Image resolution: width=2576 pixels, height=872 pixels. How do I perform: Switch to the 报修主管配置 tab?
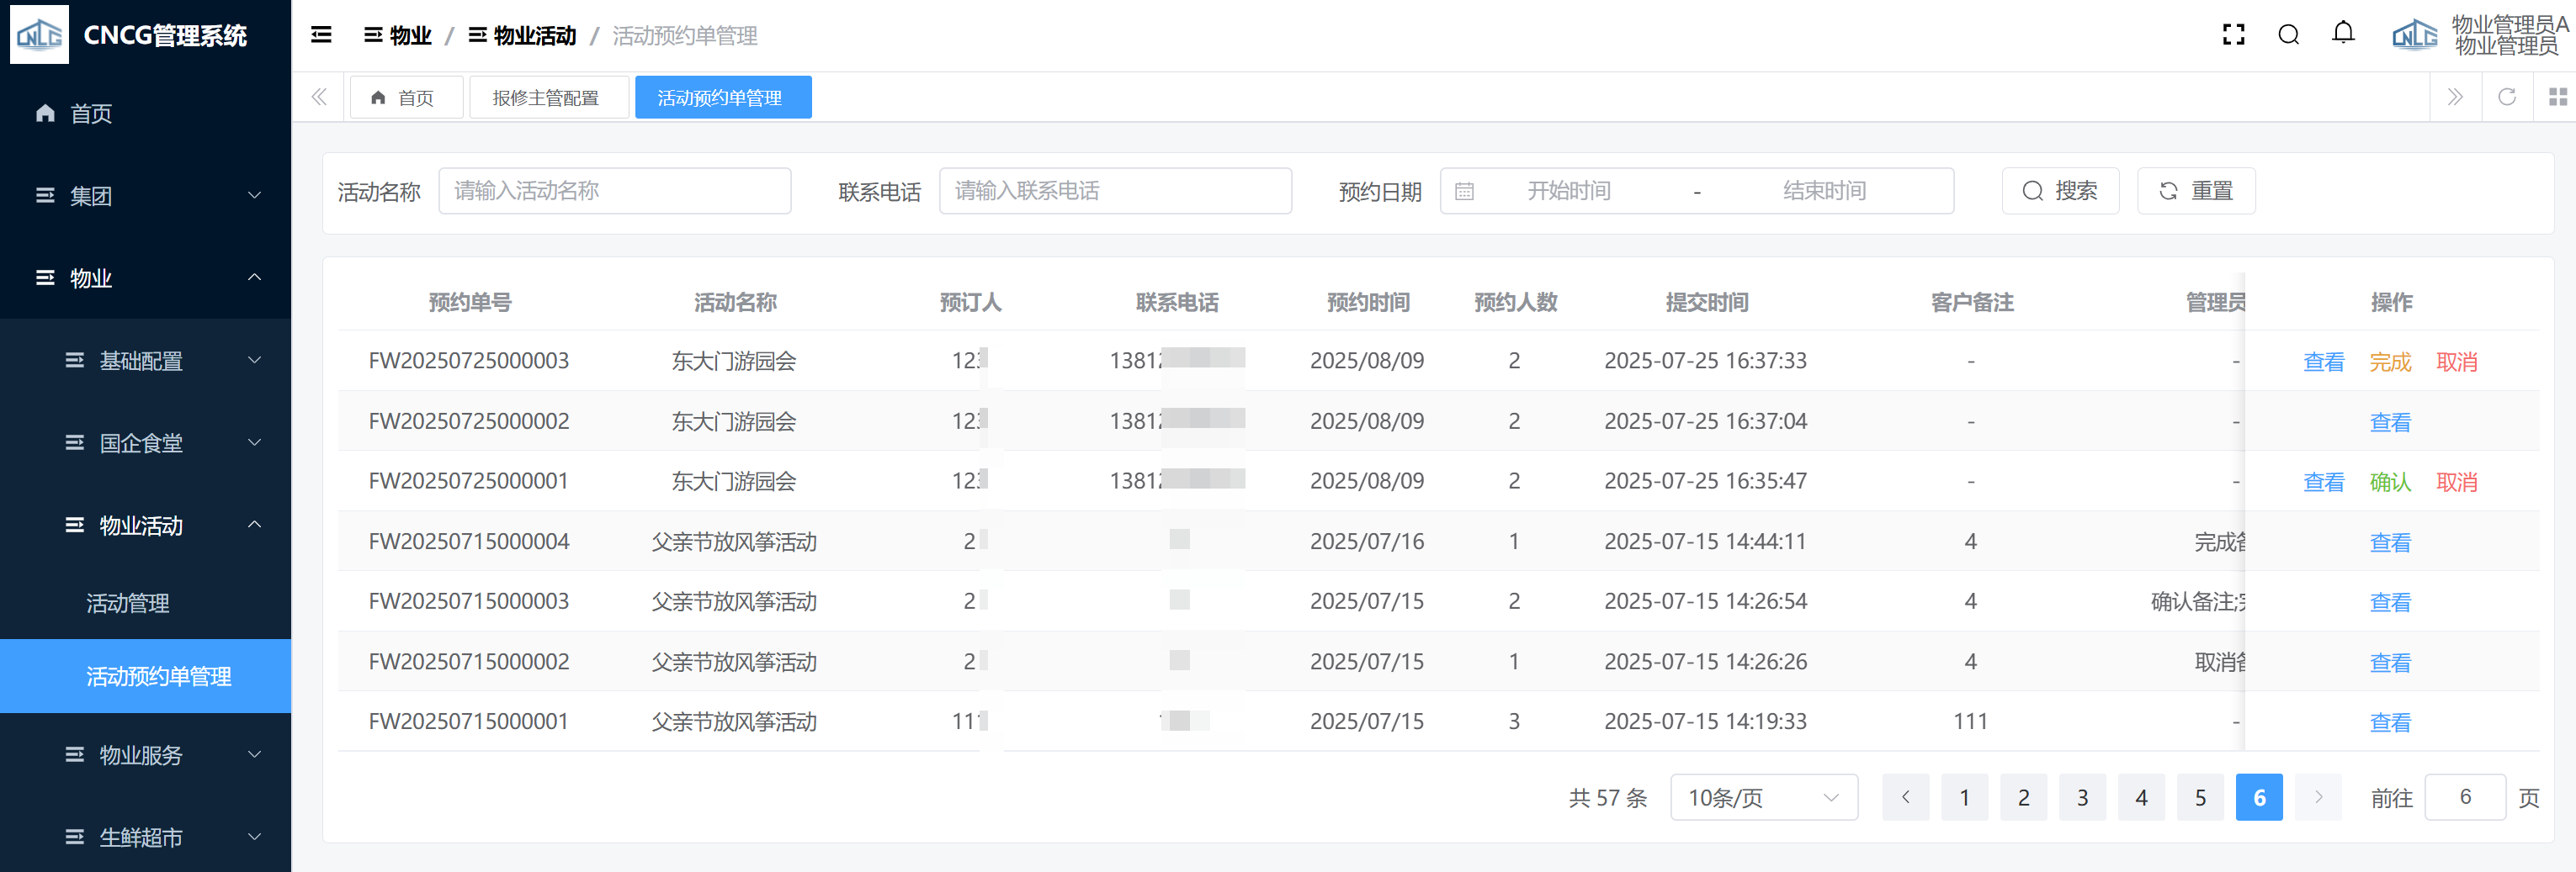tap(546, 98)
